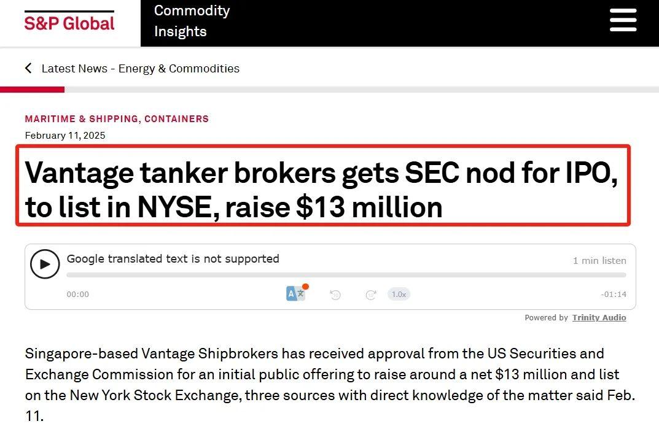
Task: Click the 1 min listen label
Action: (x=599, y=261)
